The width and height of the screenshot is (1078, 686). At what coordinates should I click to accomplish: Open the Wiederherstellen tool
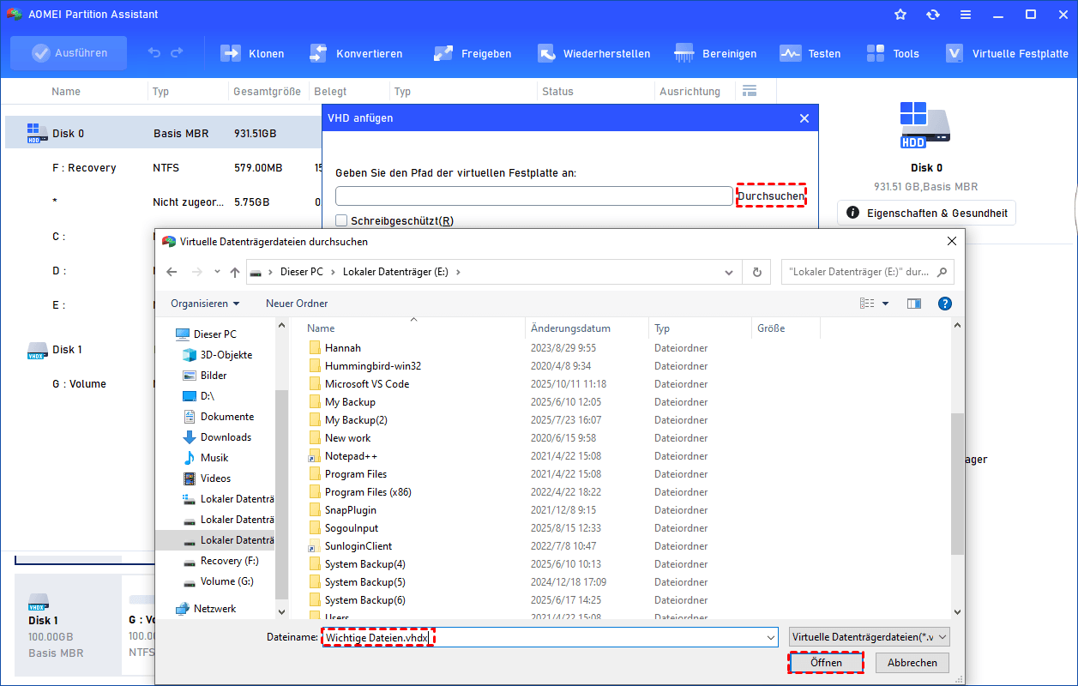(x=593, y=53)
